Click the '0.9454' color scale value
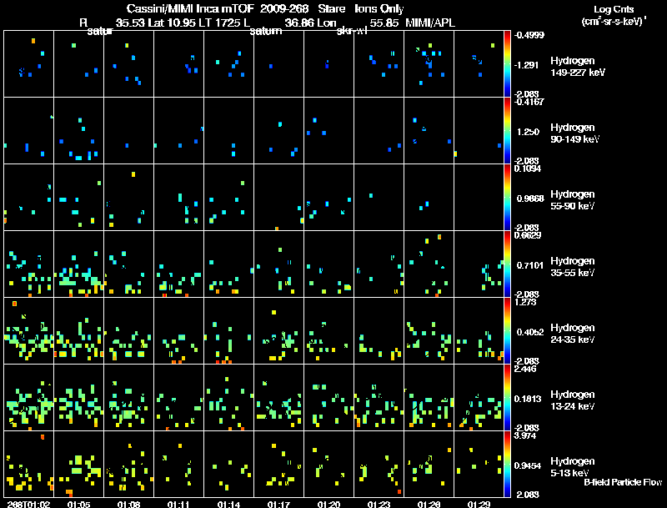Viewport: 667px width, 508px height. tap(528, 466)
